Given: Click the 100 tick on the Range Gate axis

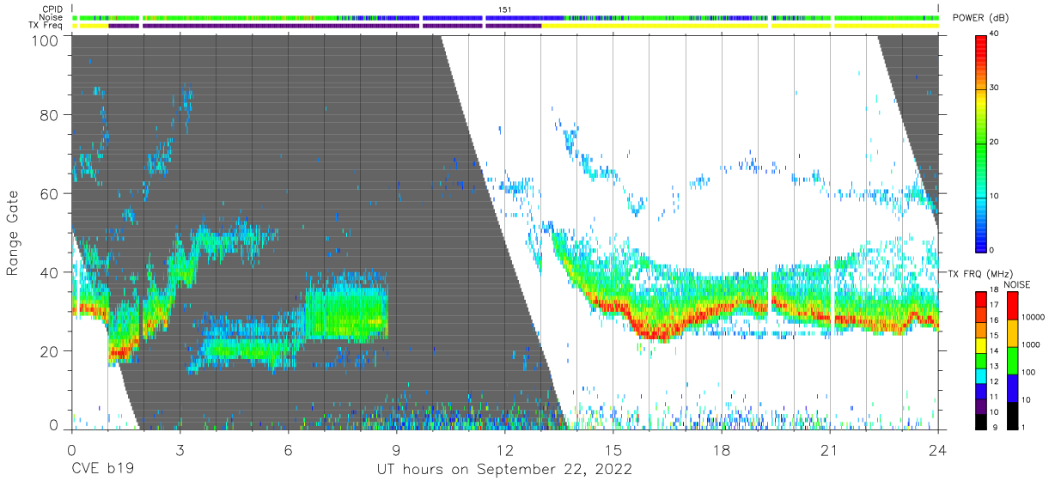Looking at the screenshot, I should click(x=45, y=40).
